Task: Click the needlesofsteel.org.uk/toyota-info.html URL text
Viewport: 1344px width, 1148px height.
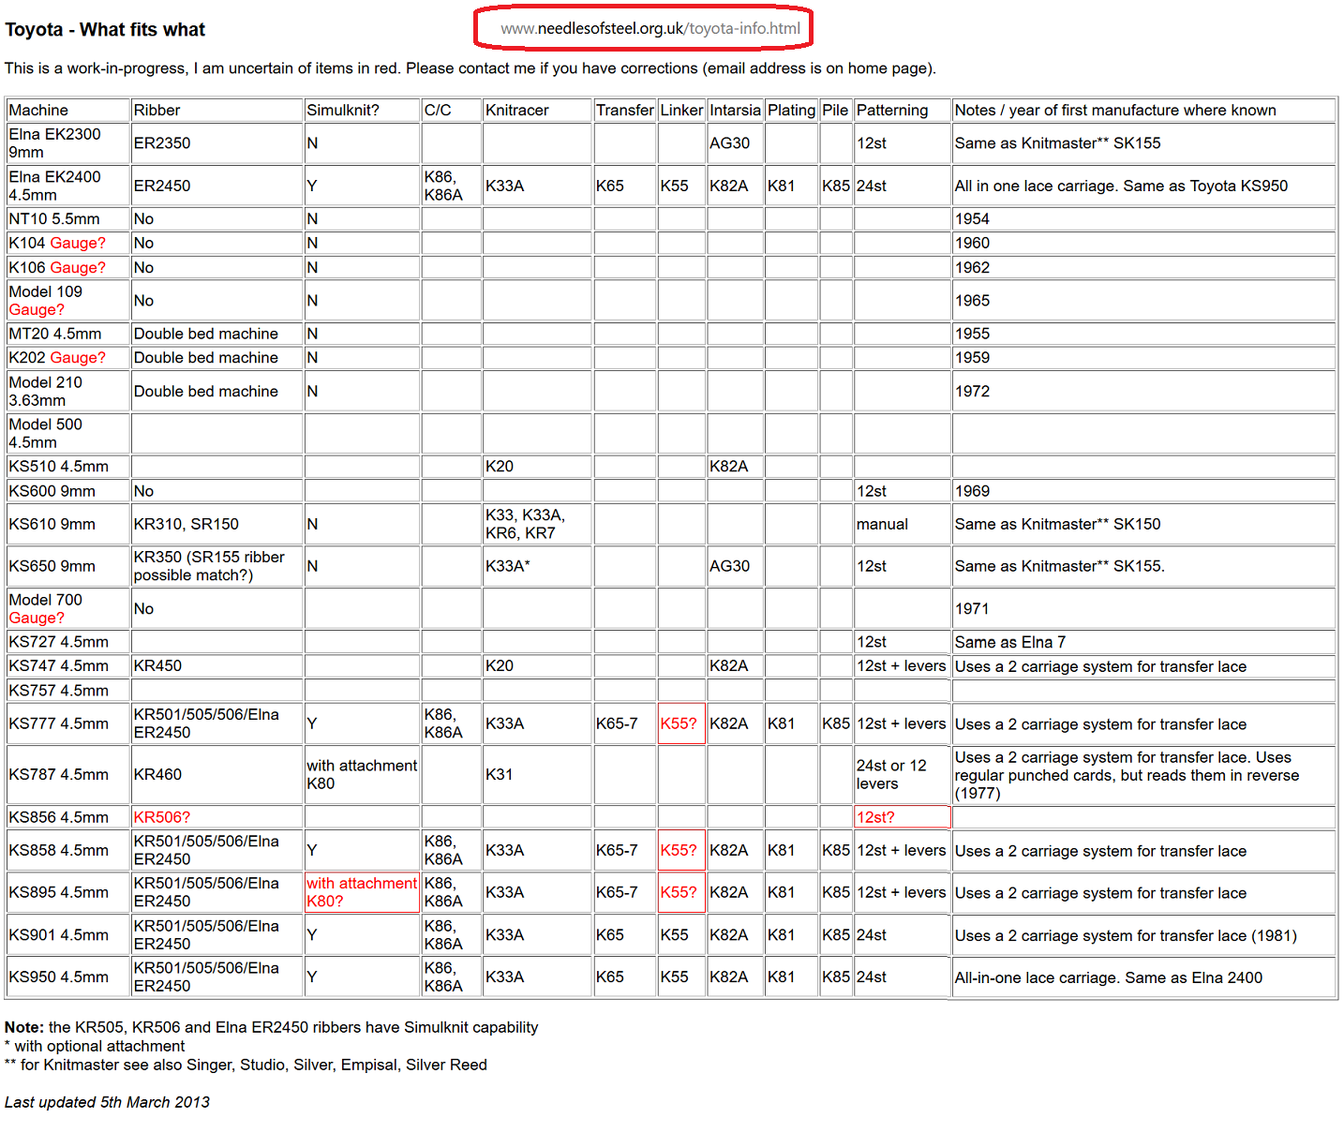Action: point(650,28)
